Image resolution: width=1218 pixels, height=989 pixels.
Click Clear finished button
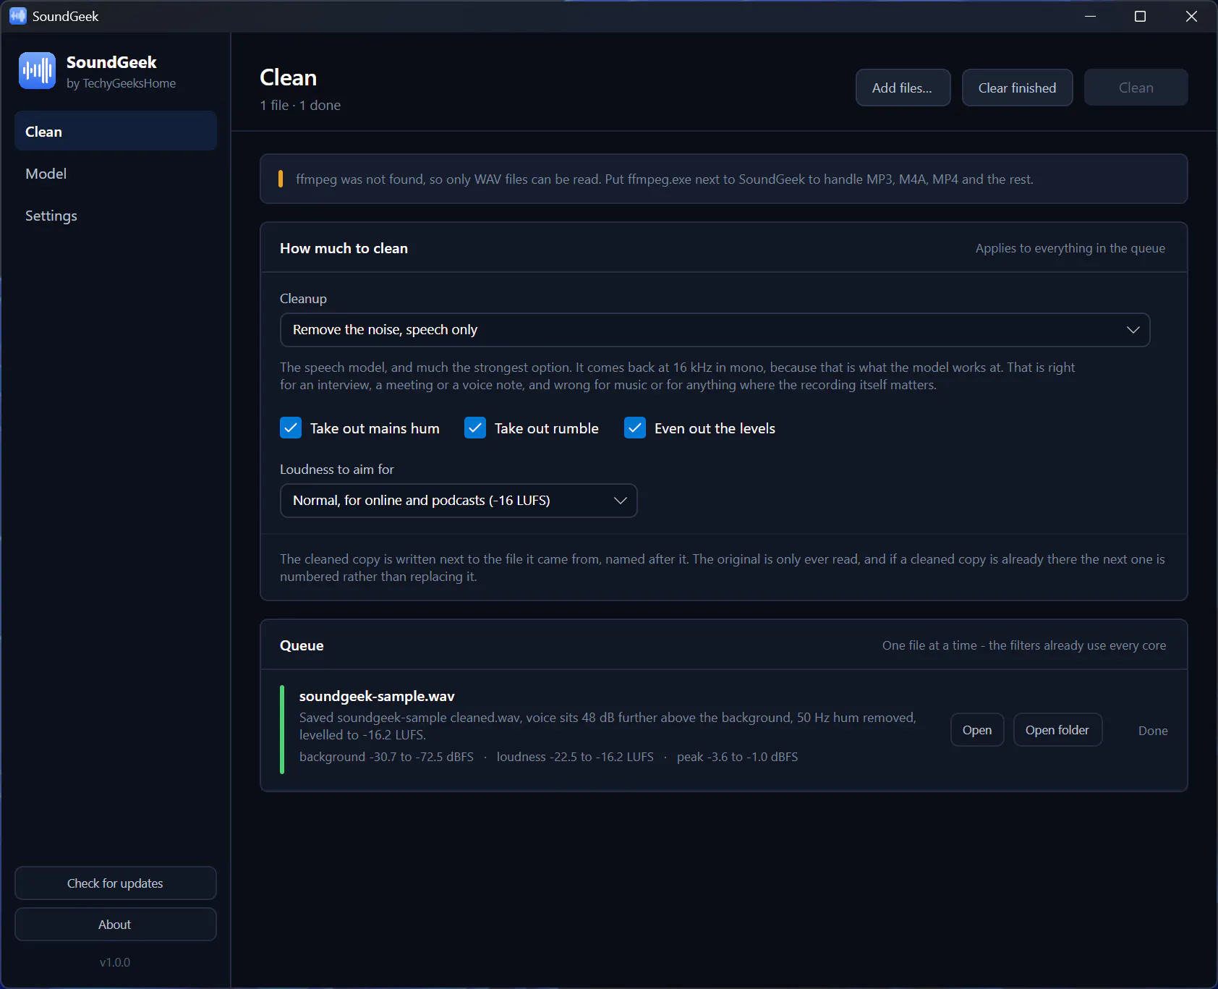click(x=1017, y=88)
